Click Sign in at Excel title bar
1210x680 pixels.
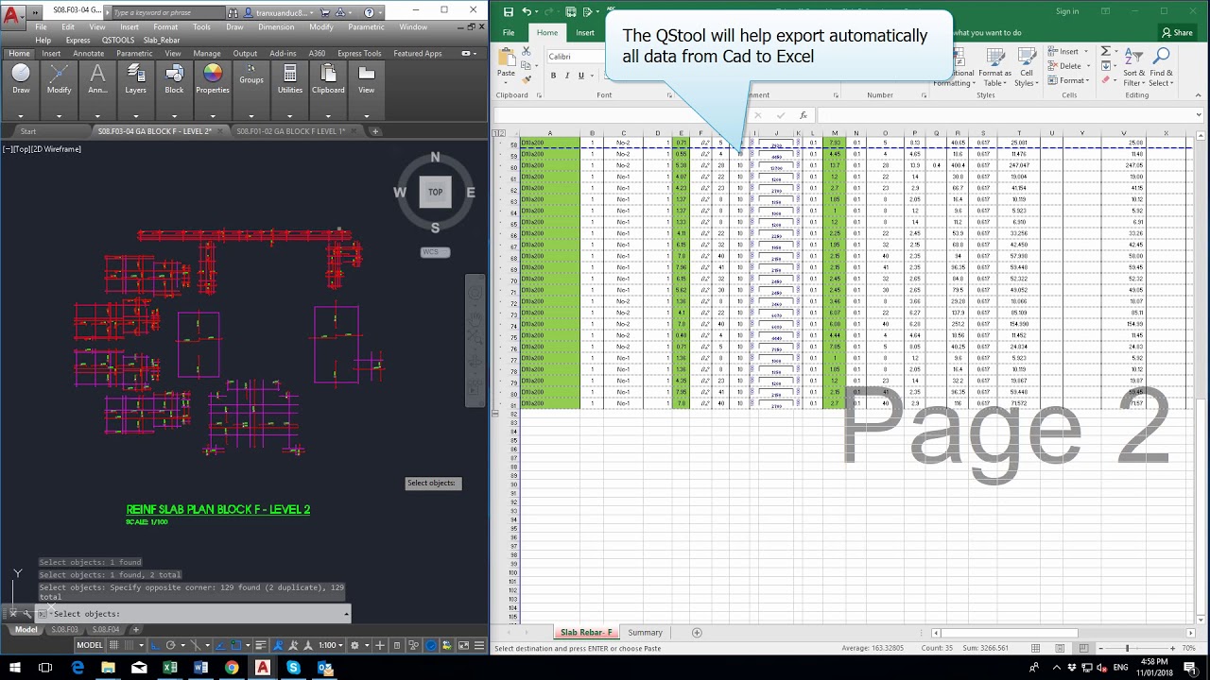click(1067, 11)
